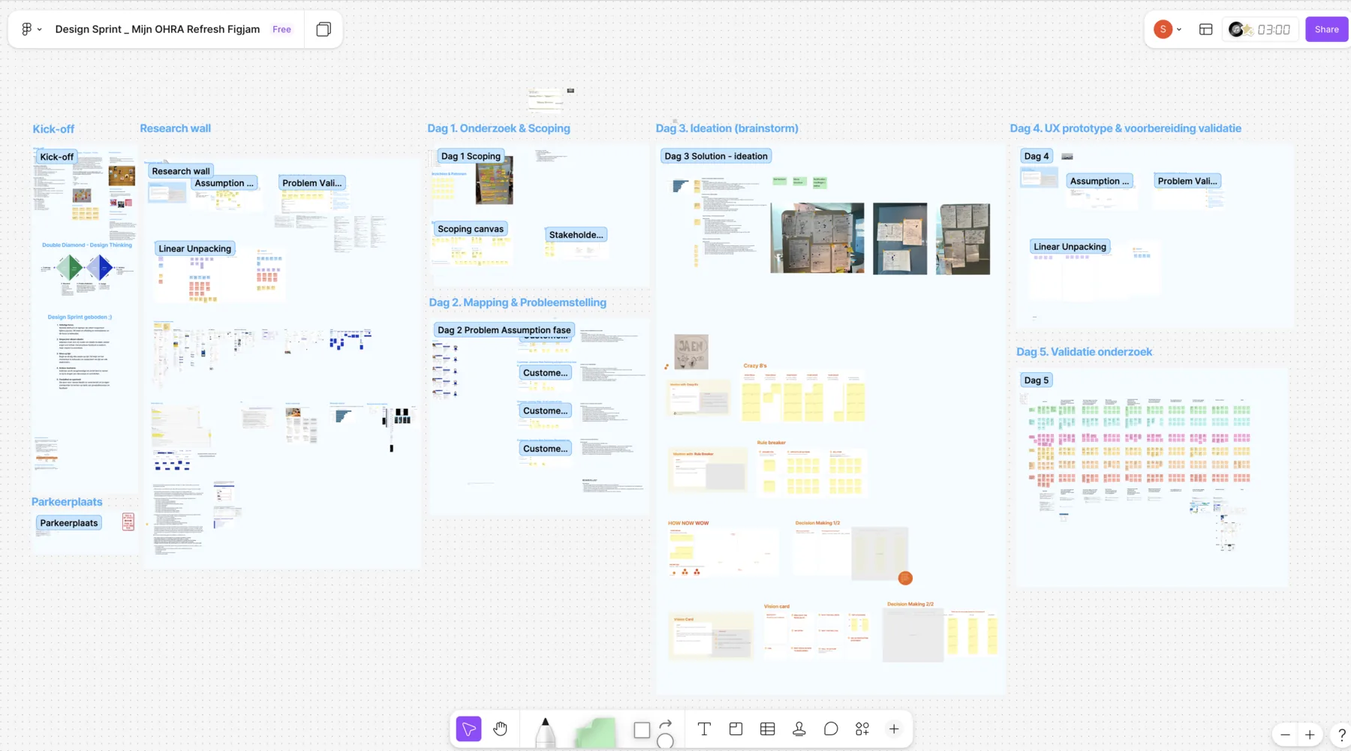
Task: Zoom out with the minus button
Action: [x=1285, y=735]
